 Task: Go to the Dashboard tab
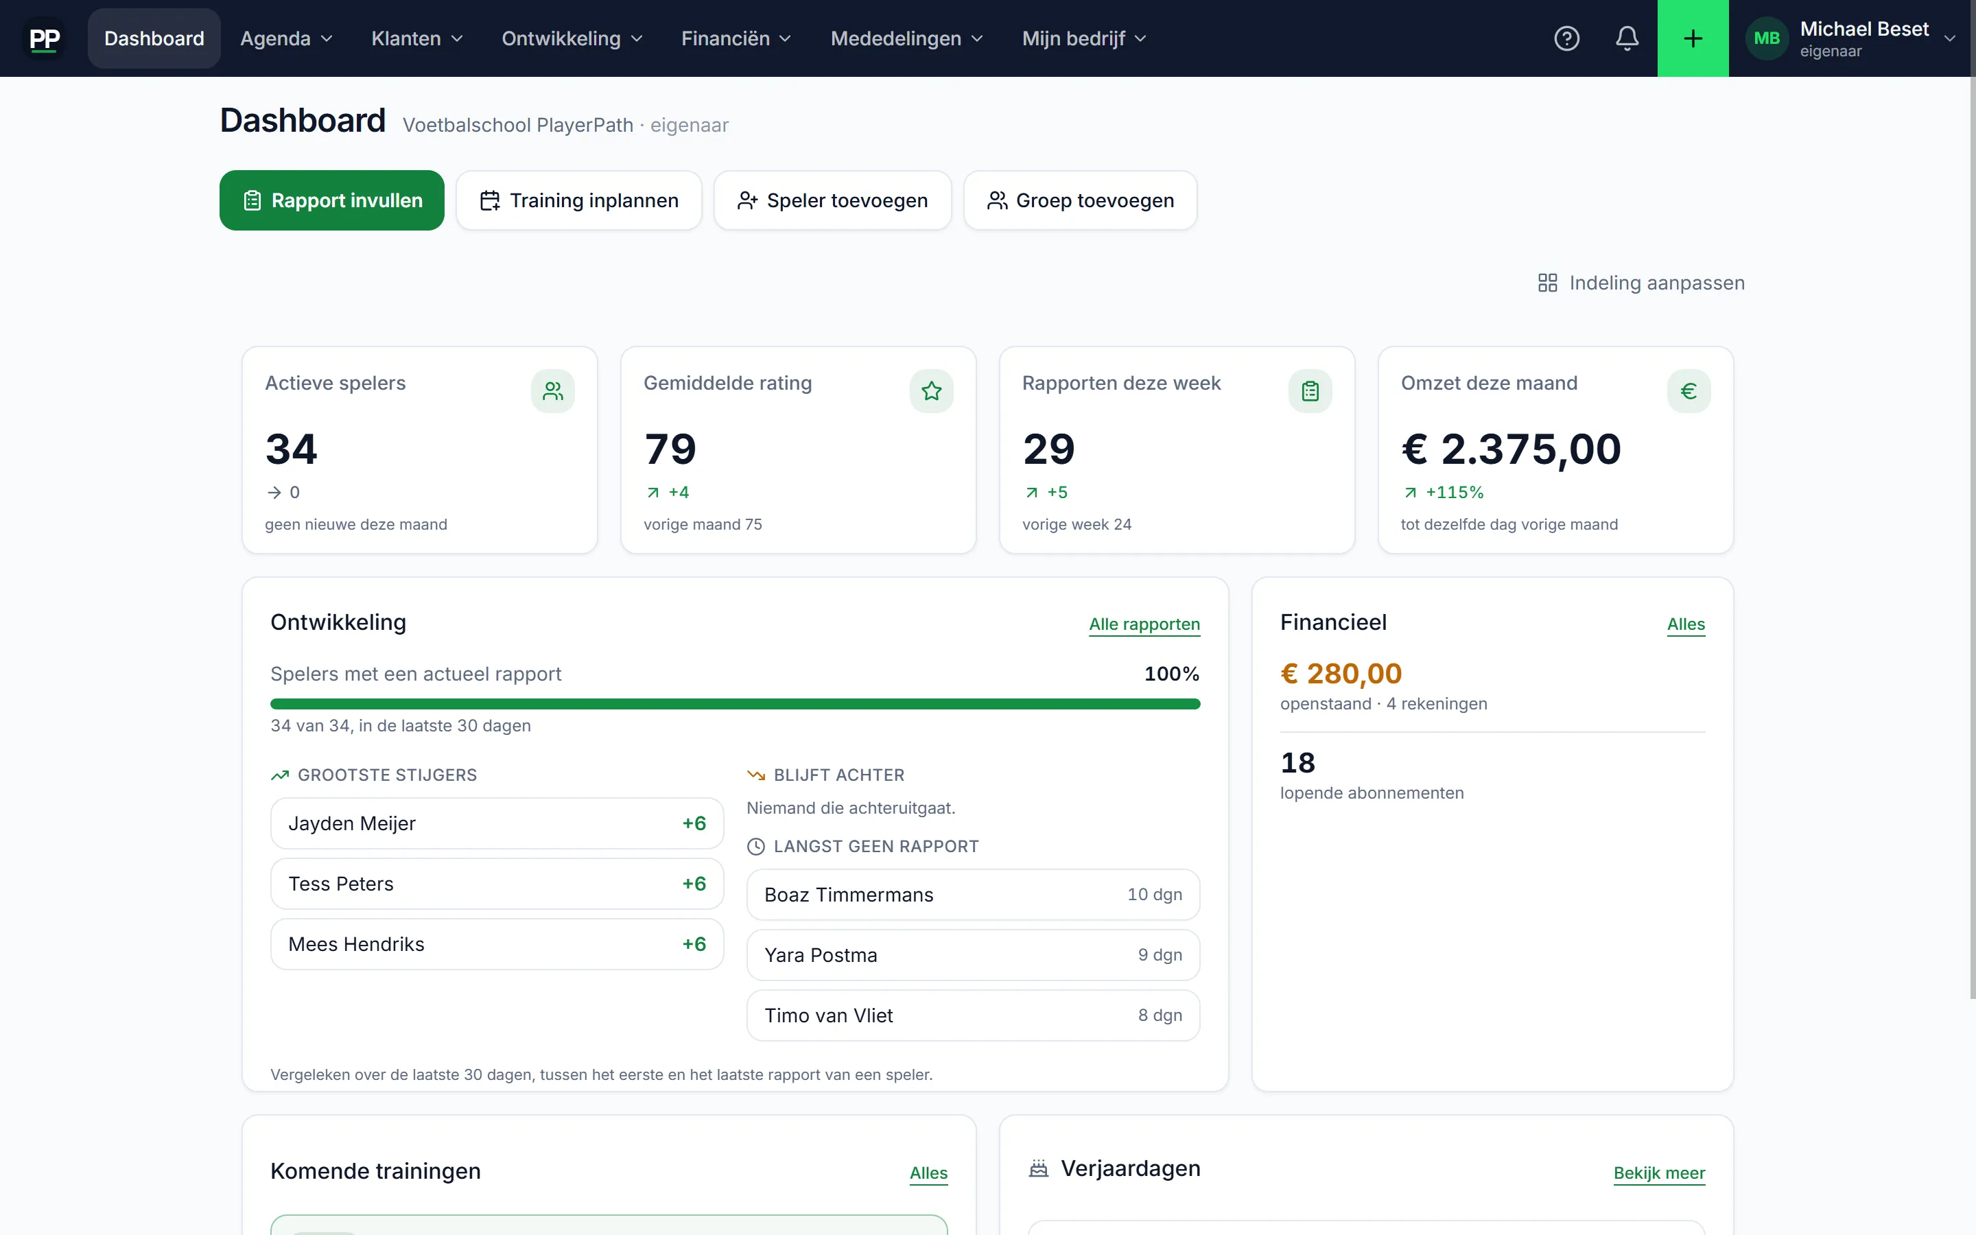[154, 38]
